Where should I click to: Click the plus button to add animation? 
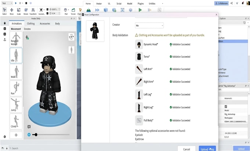16,135
